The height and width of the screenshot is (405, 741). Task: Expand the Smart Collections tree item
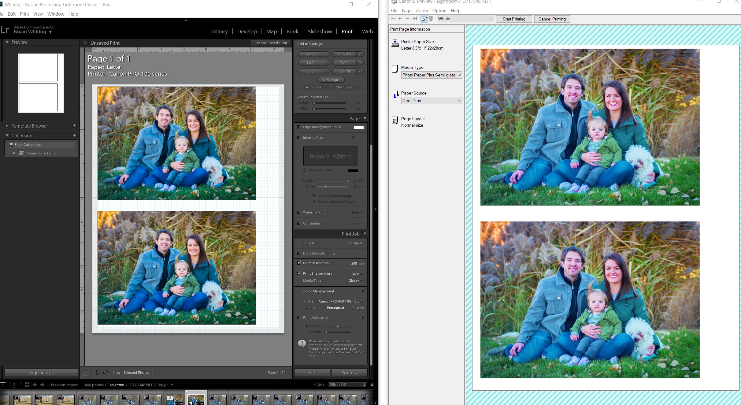[x=14, y=153]
